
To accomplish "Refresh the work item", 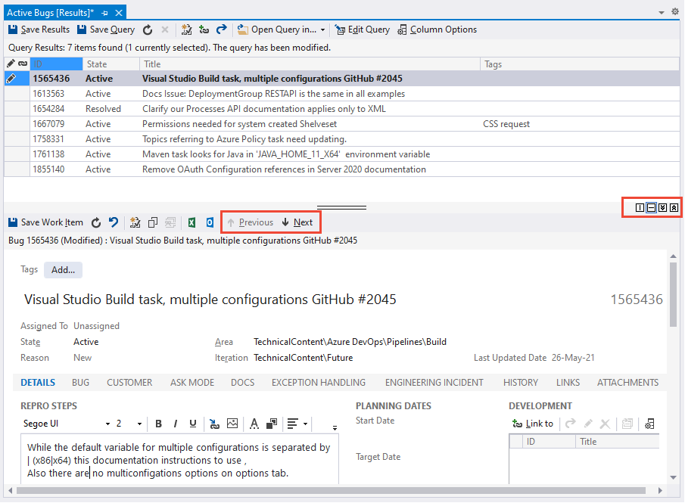I will pos(96,222).
